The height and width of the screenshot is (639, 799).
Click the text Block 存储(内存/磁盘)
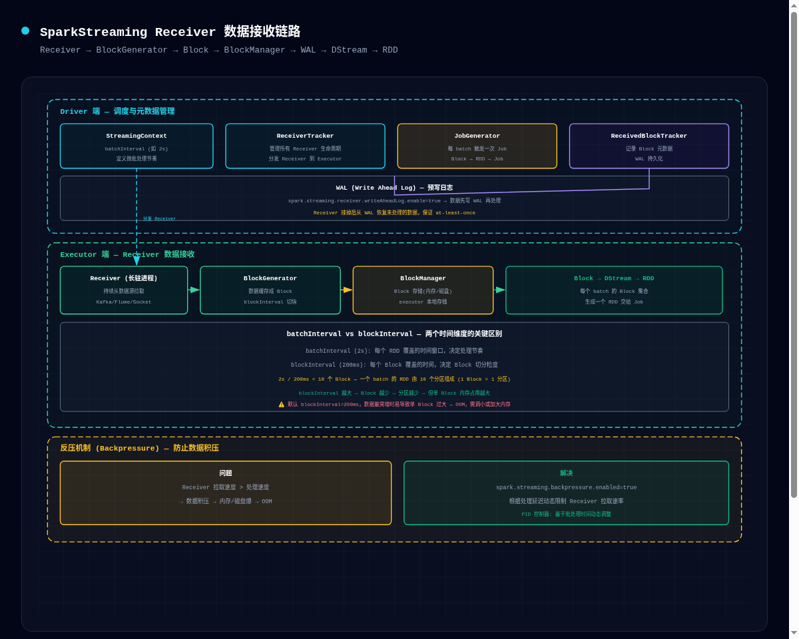pos(423,291)
